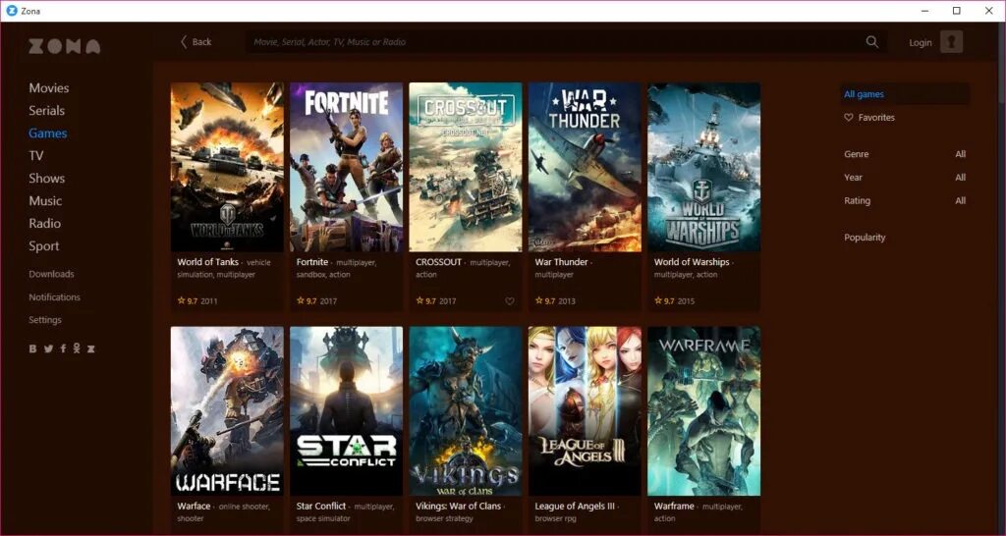Click the World of Tanks title text
This screenshot has width=1006, height=536.
(x=208, y=261)
